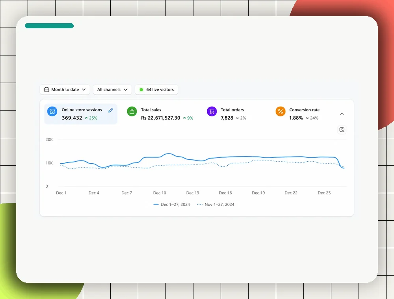Open the All channels dropdown
394x299 pixels.
[112, 90]
